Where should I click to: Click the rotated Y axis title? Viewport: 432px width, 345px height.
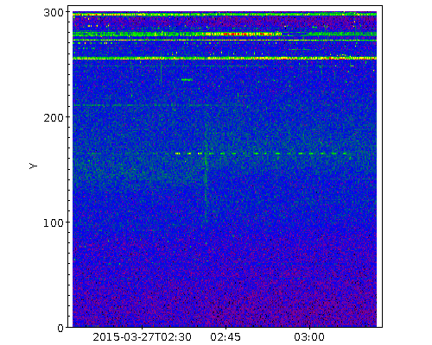tap(34, 166)
